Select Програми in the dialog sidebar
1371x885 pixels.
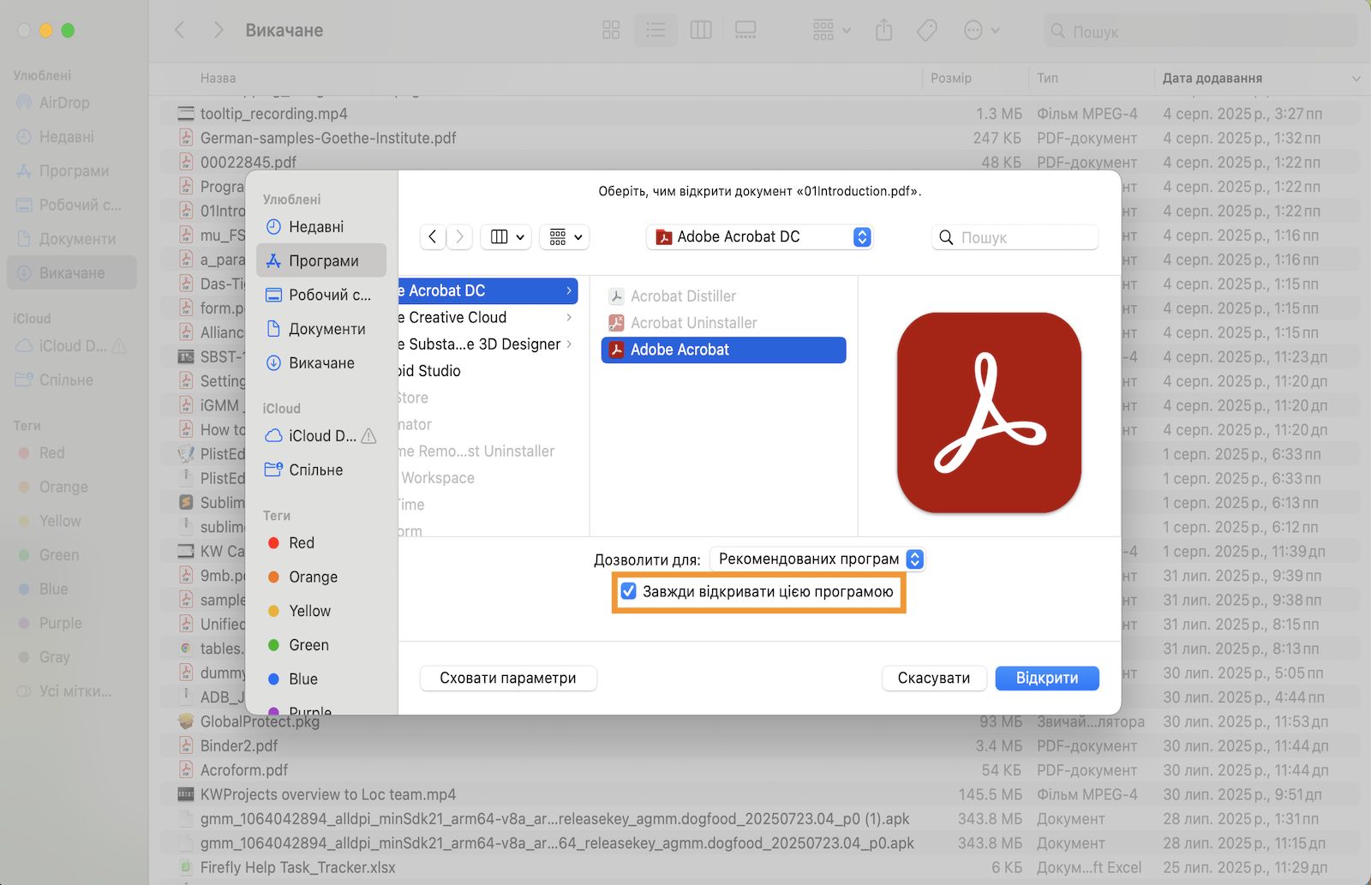(321, 260)
